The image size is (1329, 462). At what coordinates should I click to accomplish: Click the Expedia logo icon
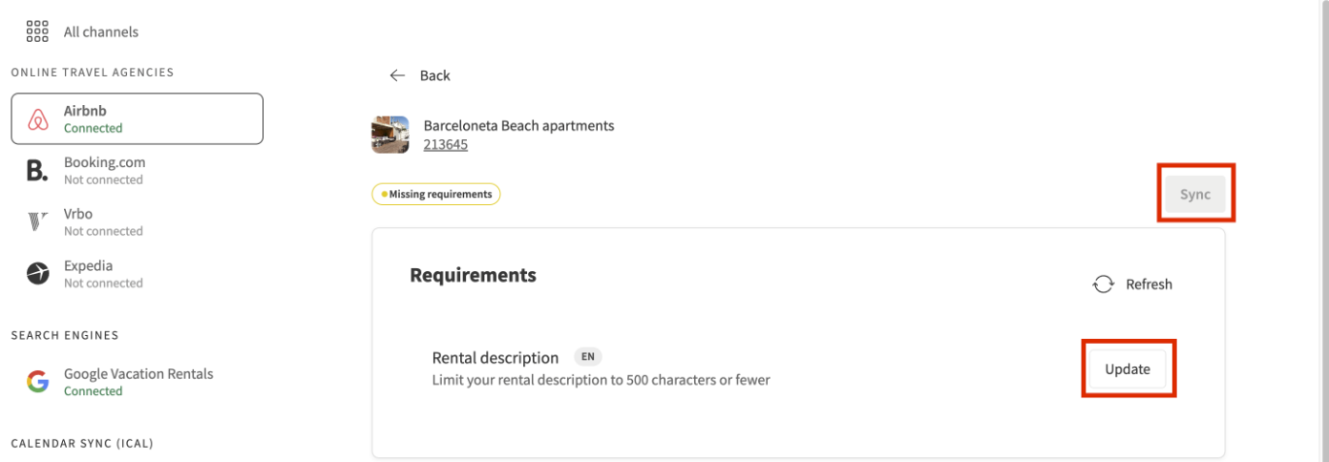click(x=37, y=274)
